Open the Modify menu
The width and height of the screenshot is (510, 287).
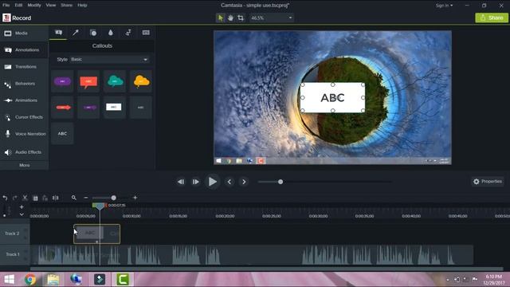coord(34,6)
